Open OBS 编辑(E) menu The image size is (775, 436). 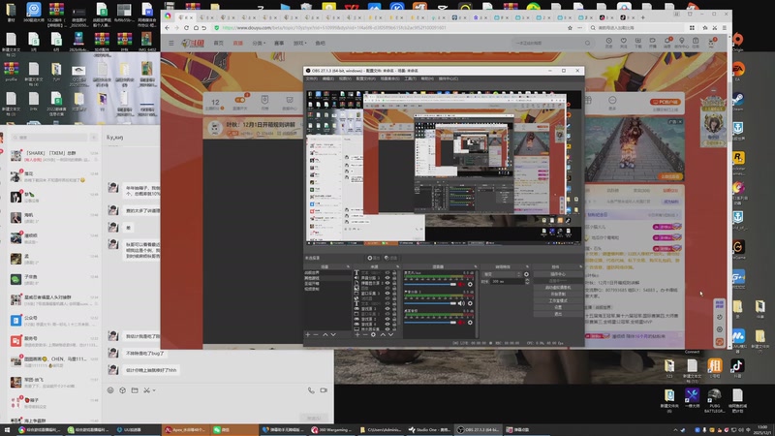point(328,78)
